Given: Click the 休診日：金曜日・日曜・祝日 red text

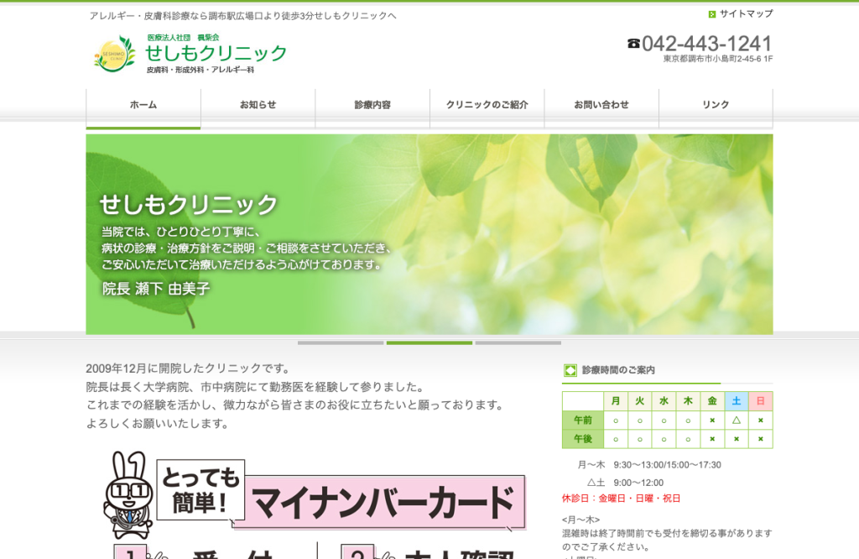Looking at the screenshot, I should 622,499.
